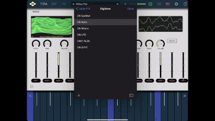Select the DN Harm wavetable

(x=105, y=22)
